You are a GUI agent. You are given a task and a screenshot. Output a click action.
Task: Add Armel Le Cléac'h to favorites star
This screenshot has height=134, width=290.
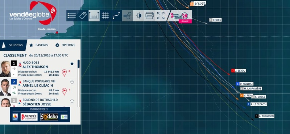tap(72, 82)
